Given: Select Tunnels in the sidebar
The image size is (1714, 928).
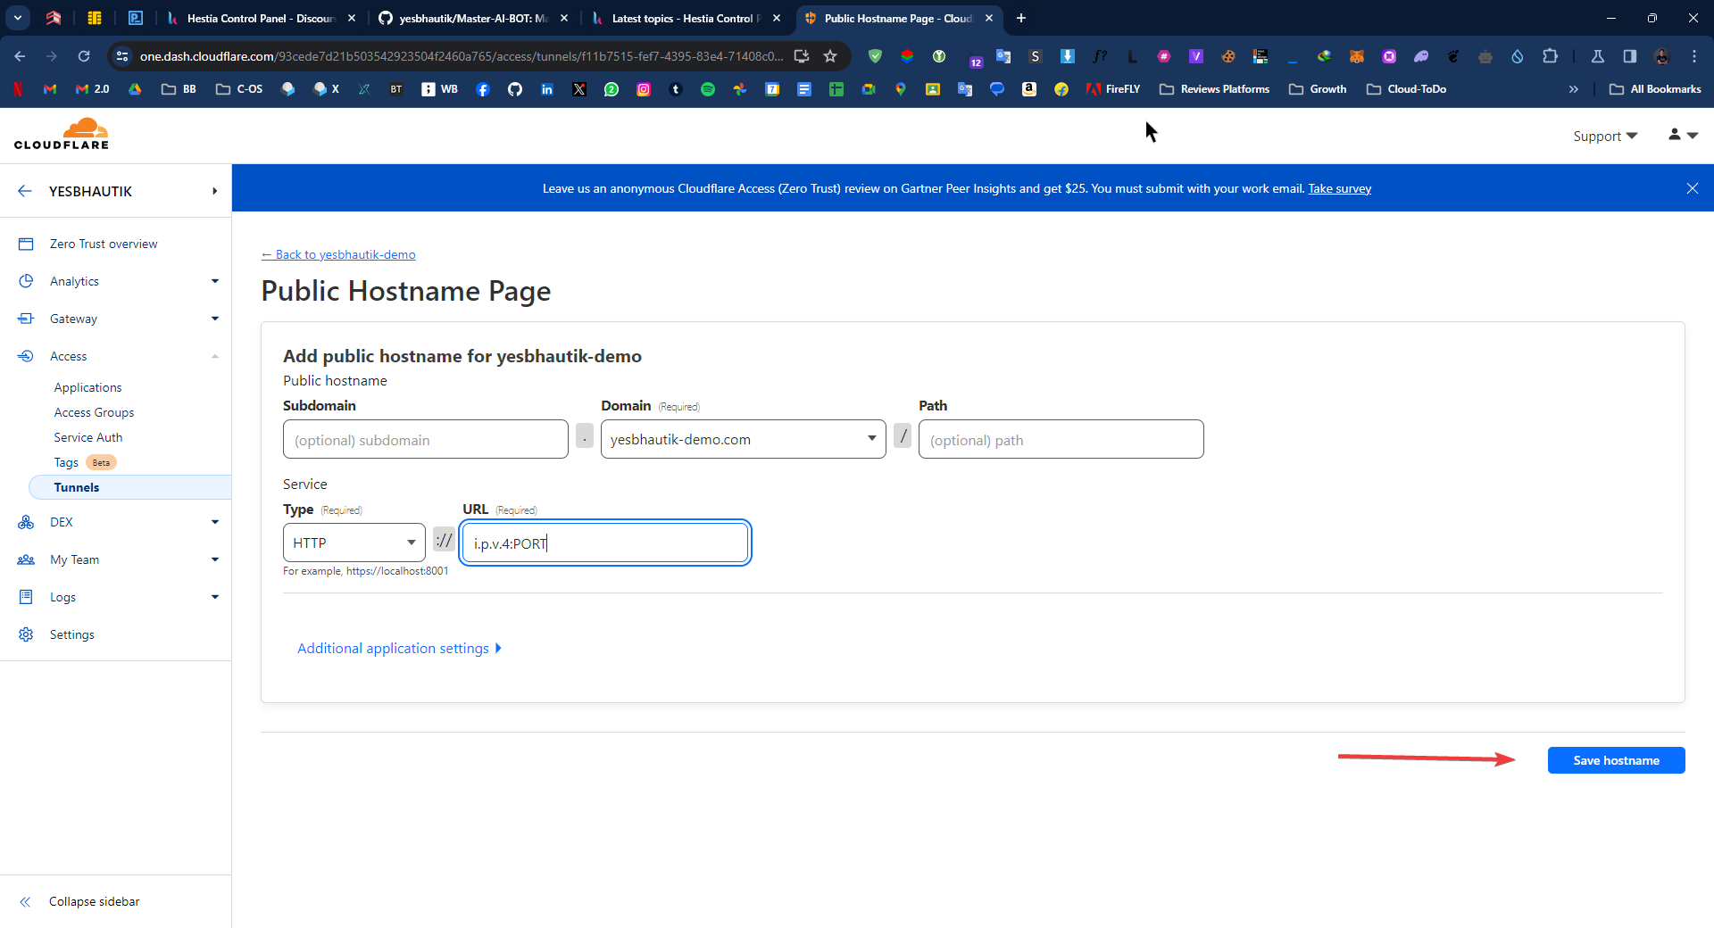Looking at the screenshot, I should [x=130, y=487].
